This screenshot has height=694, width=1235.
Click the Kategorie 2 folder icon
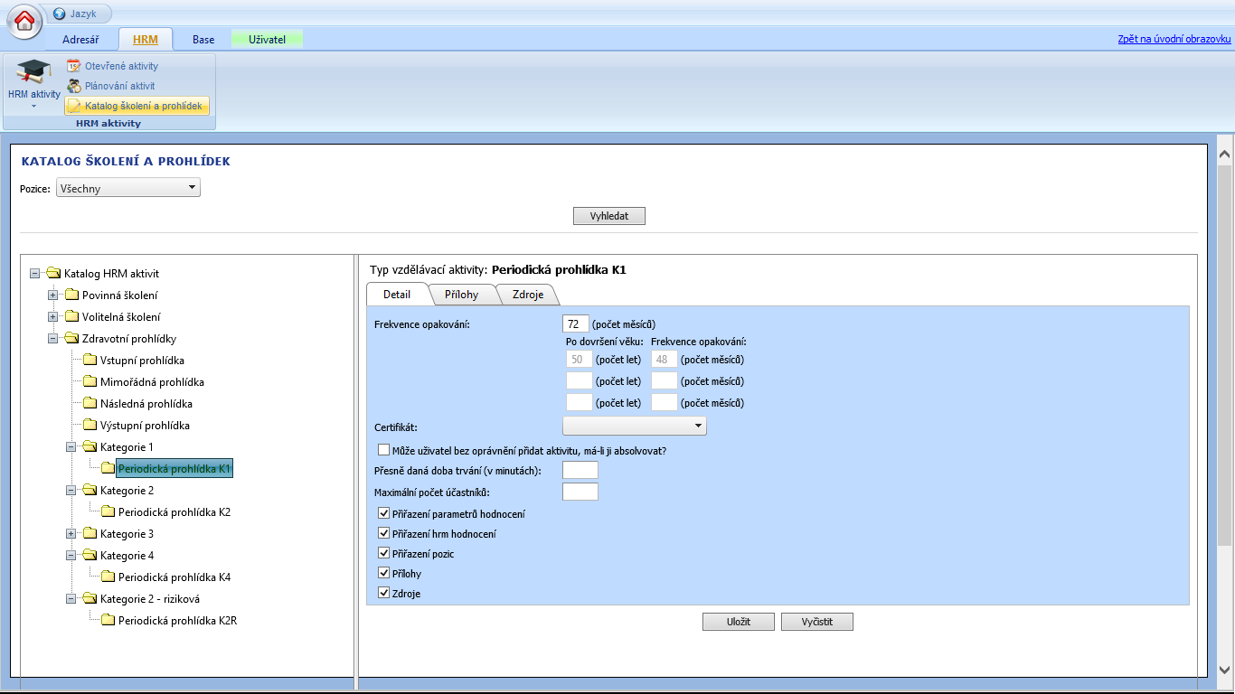pyautogui.click(x=90, y=491)
